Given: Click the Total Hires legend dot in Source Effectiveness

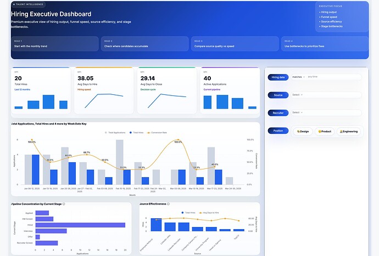Looking at the screenshot, I should [x=182, y=213].
